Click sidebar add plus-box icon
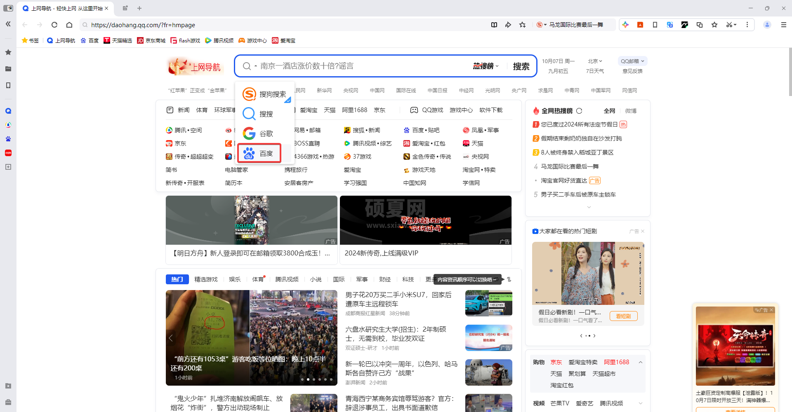This screenshot has width=792, height=412. (8, 167)
